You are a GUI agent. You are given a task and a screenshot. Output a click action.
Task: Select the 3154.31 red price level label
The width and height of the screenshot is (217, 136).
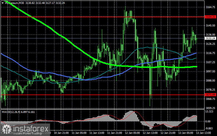coord(210,17)
